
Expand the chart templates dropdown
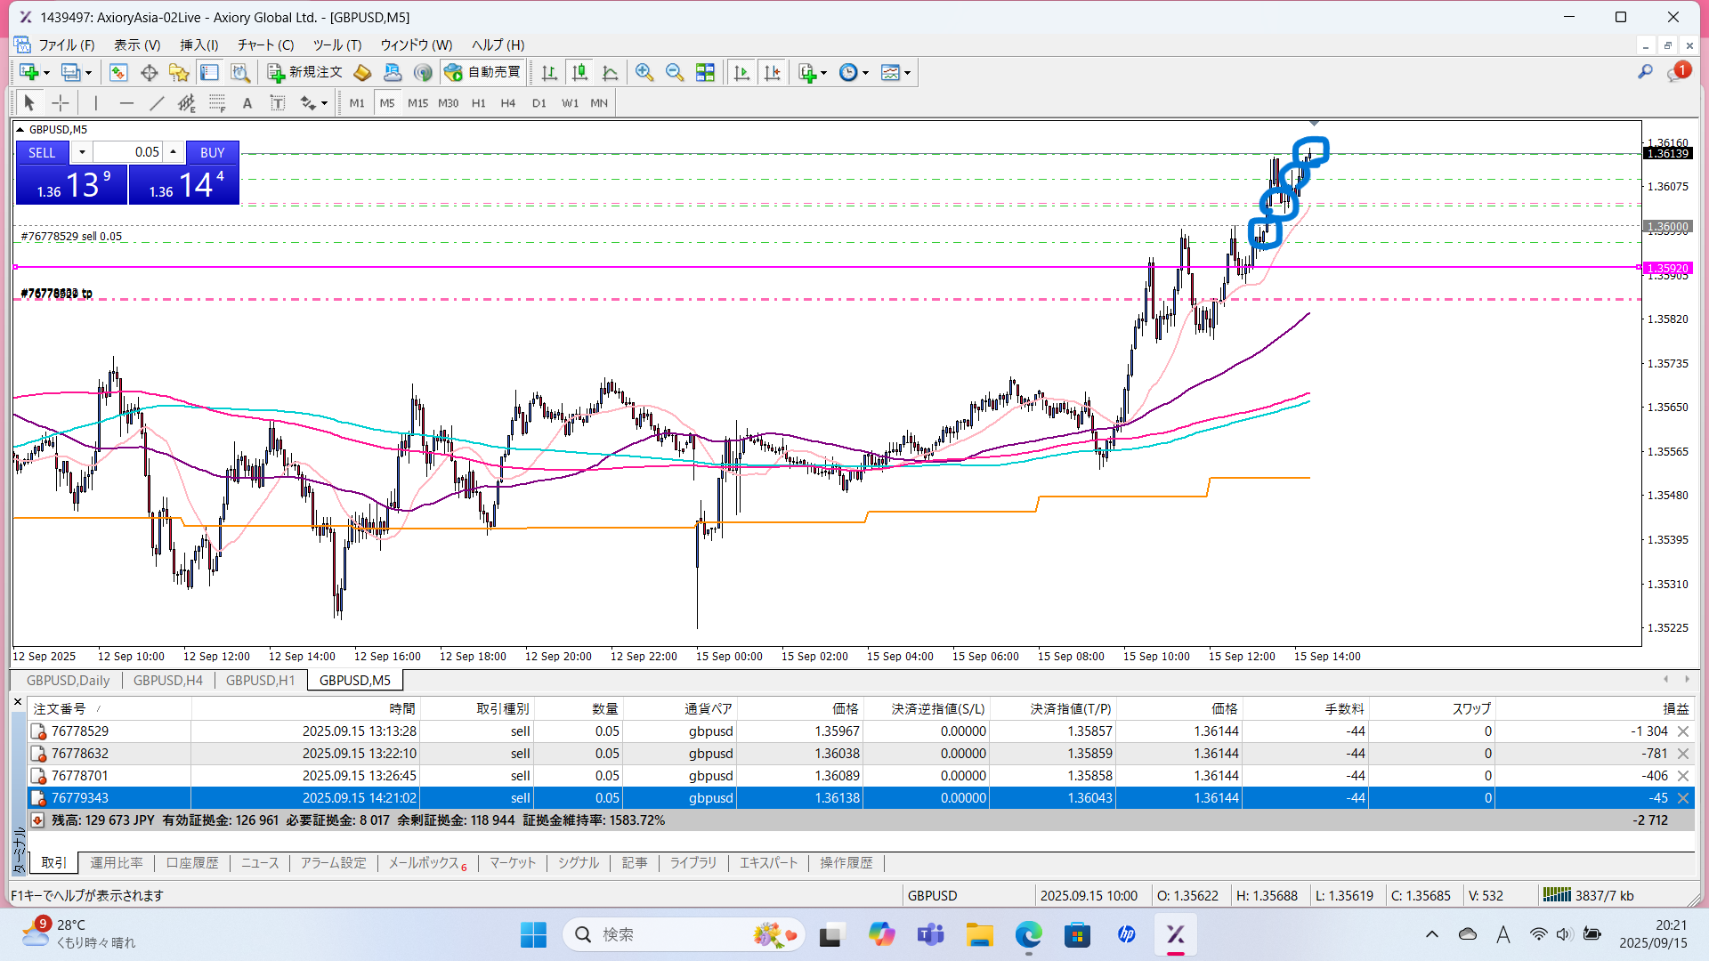pyautogui.click(x=907, y=73)
